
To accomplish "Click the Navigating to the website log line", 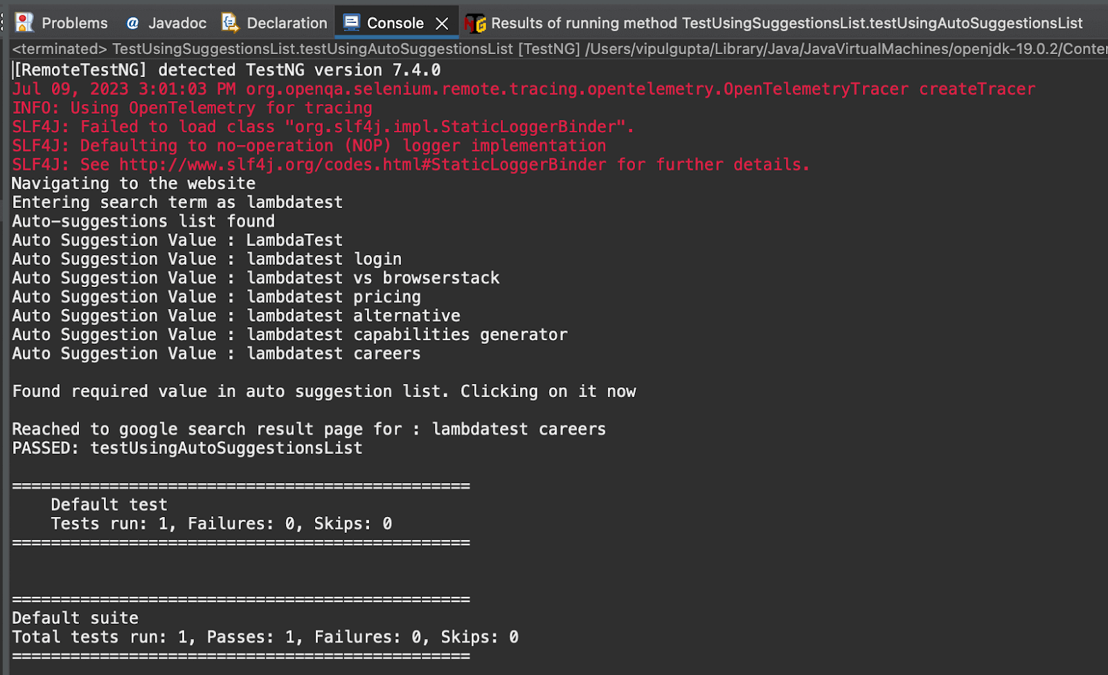I will pos(133,183).
